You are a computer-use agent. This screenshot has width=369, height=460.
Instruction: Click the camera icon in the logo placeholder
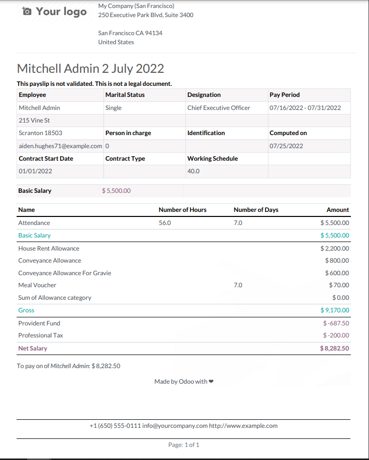(x=27, y=12)
